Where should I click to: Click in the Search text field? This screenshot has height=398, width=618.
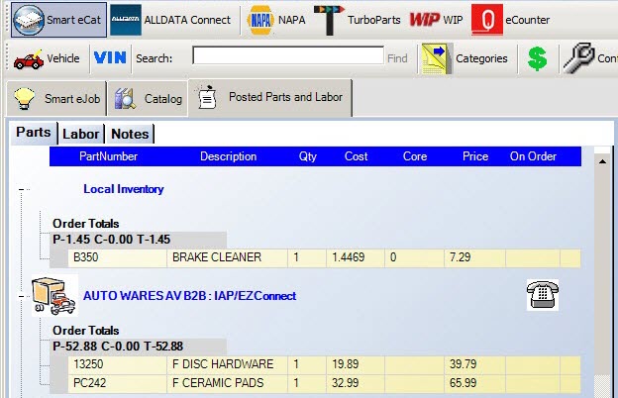[287, 57]
